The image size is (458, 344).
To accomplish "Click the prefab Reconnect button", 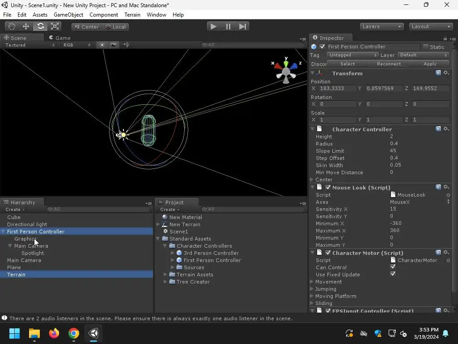I will pyautogui.click(x=389, y=64).
